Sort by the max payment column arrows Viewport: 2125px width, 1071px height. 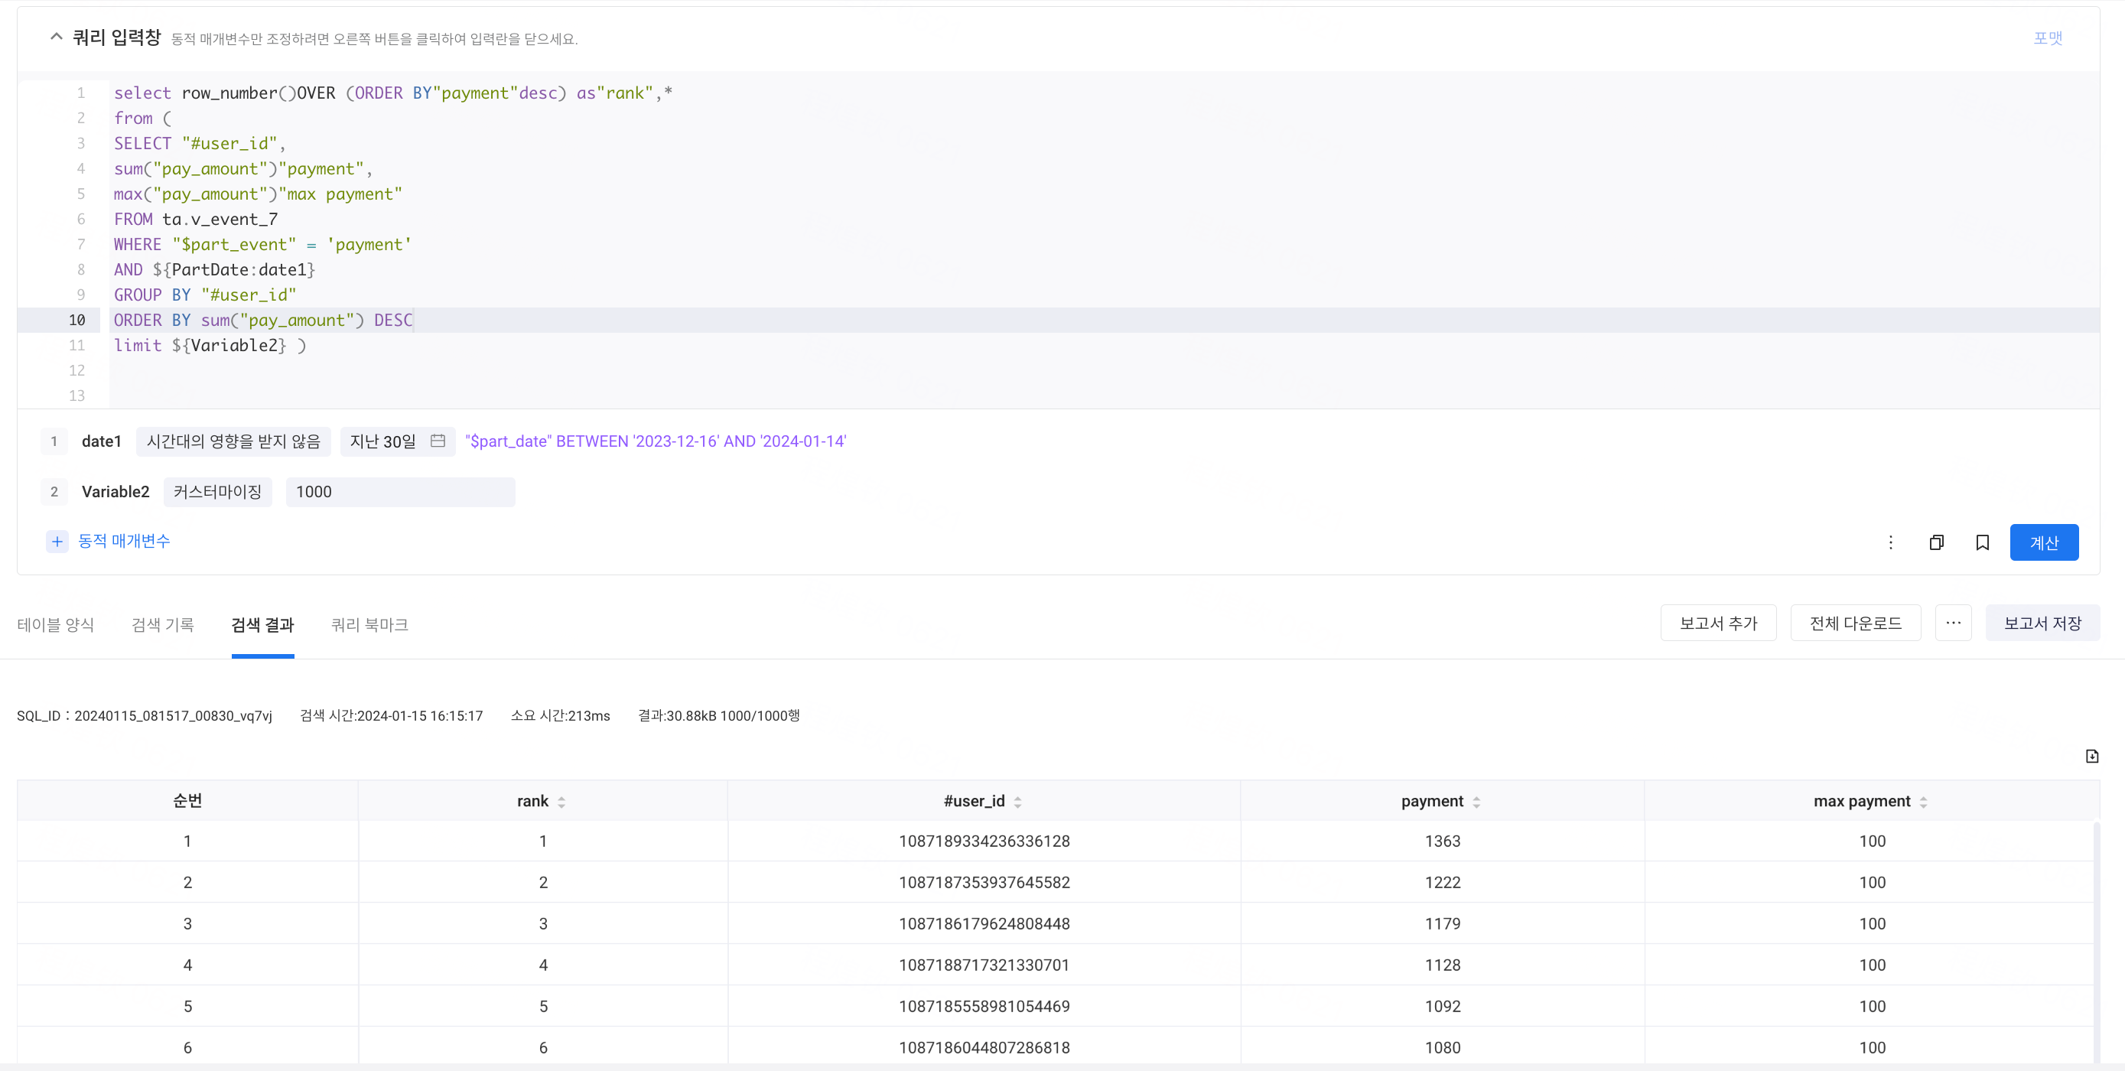pos(1924,802)
